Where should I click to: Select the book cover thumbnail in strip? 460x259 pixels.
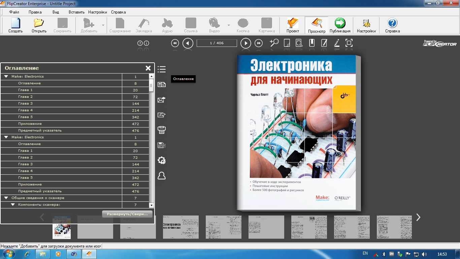[x=62, y=227]
